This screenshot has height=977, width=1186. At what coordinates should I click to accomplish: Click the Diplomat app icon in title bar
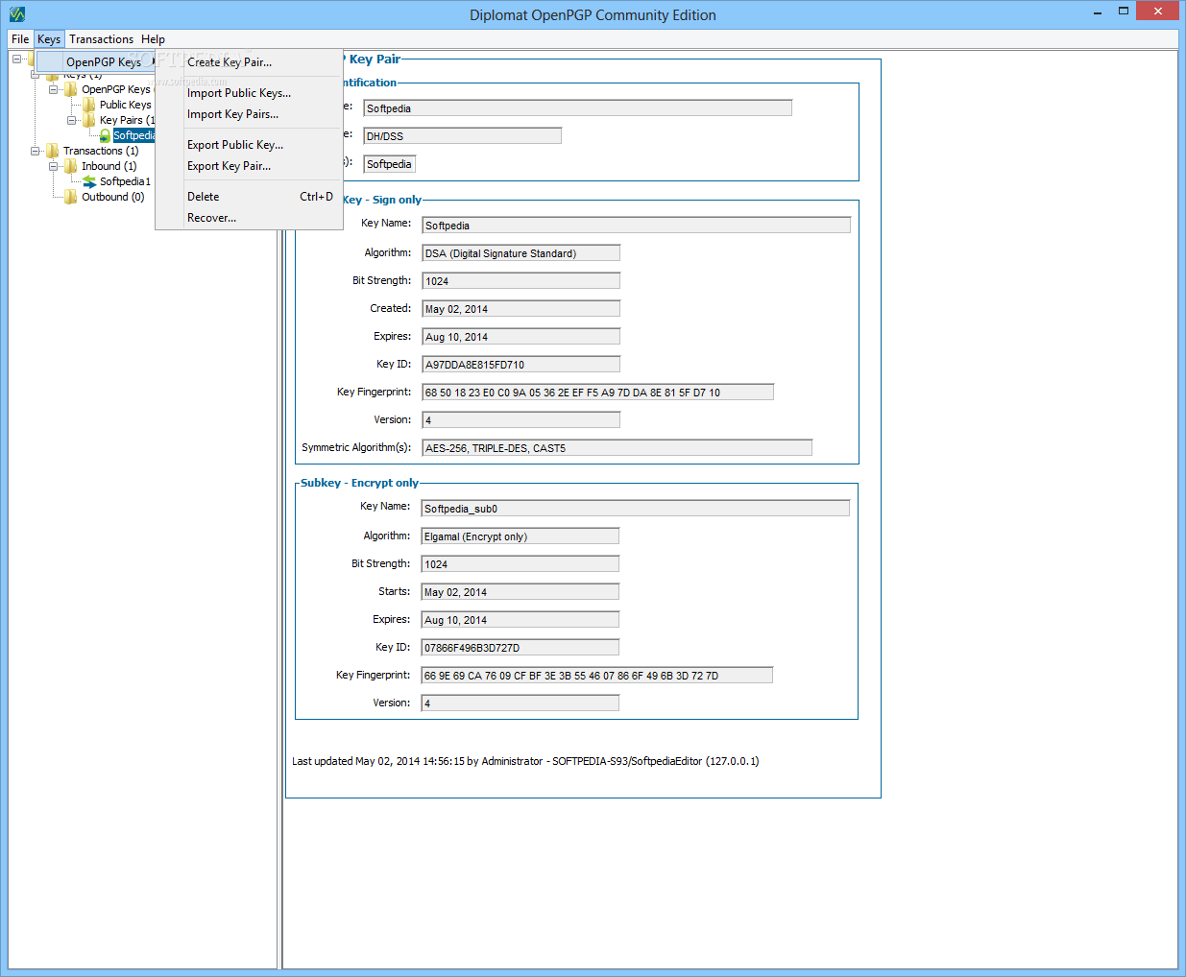[16, 14]
